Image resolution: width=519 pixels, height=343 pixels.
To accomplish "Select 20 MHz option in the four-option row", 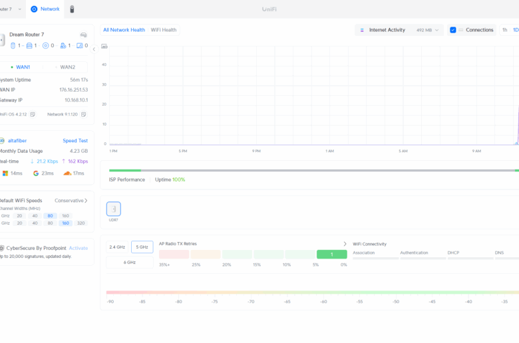I will tap(19, 215).
